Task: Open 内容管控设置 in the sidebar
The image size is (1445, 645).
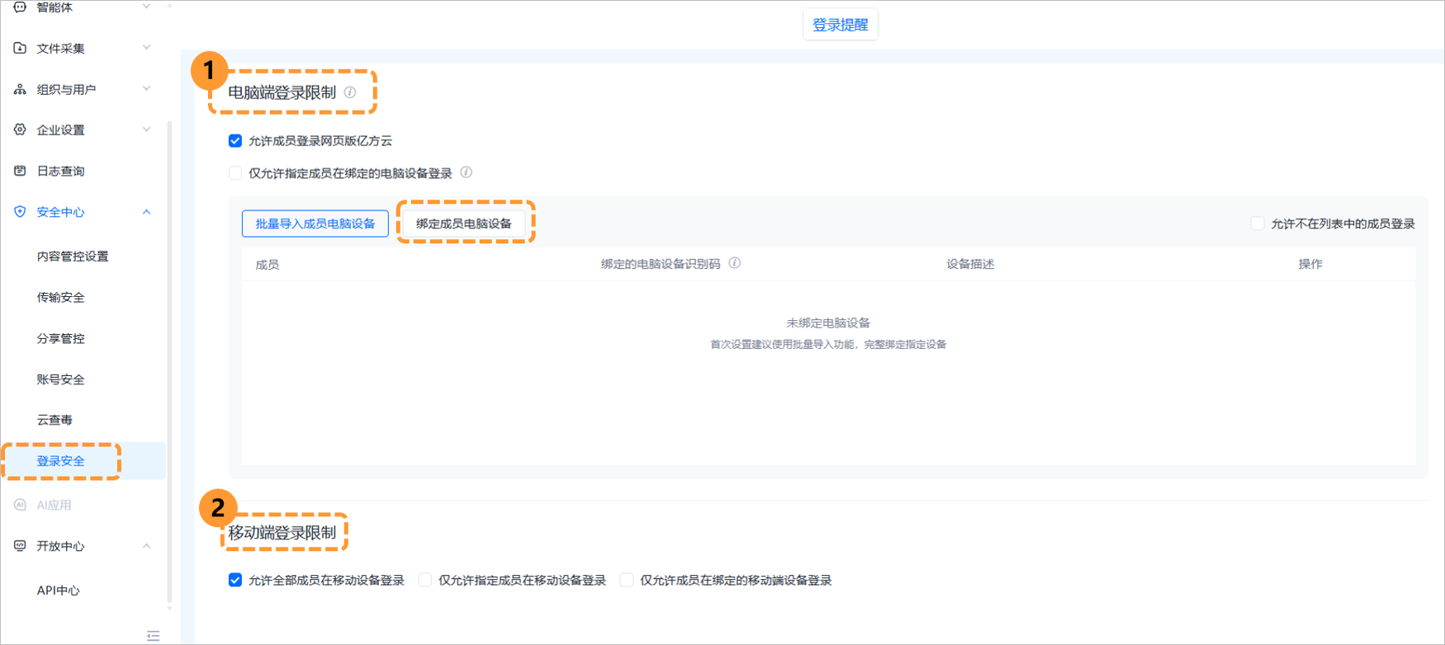Action: pyautogui.click(x=73, y=257)
